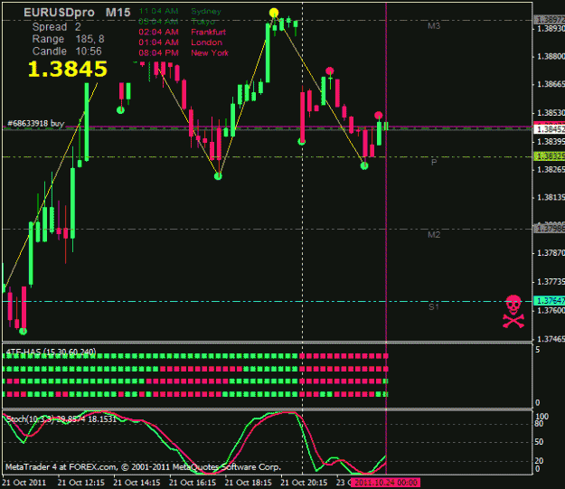The width and height of the screenshot is (565, 489).
Task: Click the 21 Oct 2011 date axis label
Action: pyautogui.click(x=24, y=483)
